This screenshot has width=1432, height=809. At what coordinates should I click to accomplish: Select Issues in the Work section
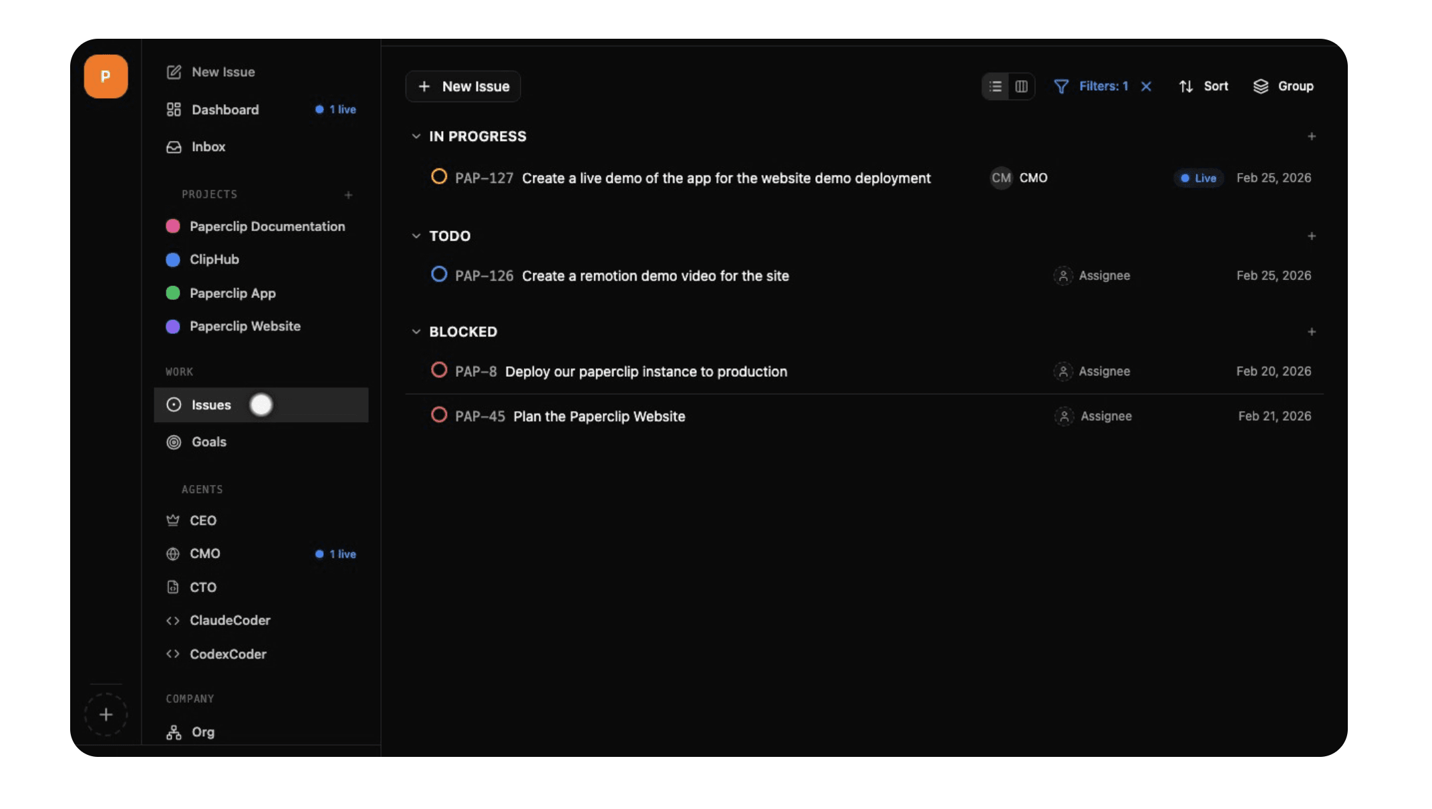[x=261, y=405]
